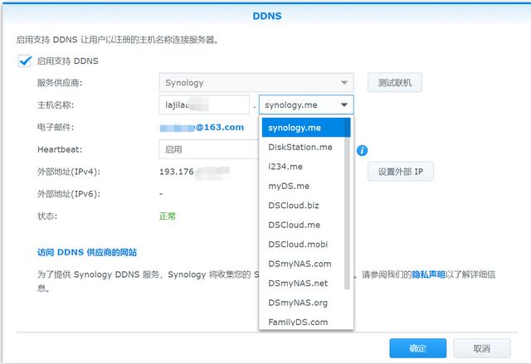Open the Heartbeat 启用 dropdown
The image size is (531, 364).
pos(208,149)
